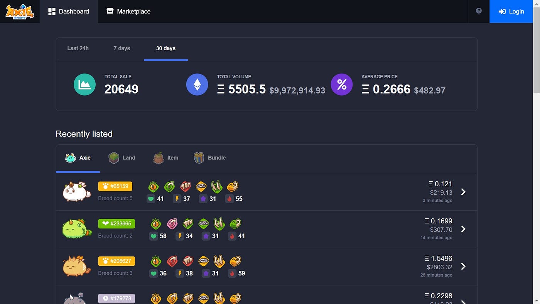Click the $2806.32 price text
540x304 pixels.
439,267
